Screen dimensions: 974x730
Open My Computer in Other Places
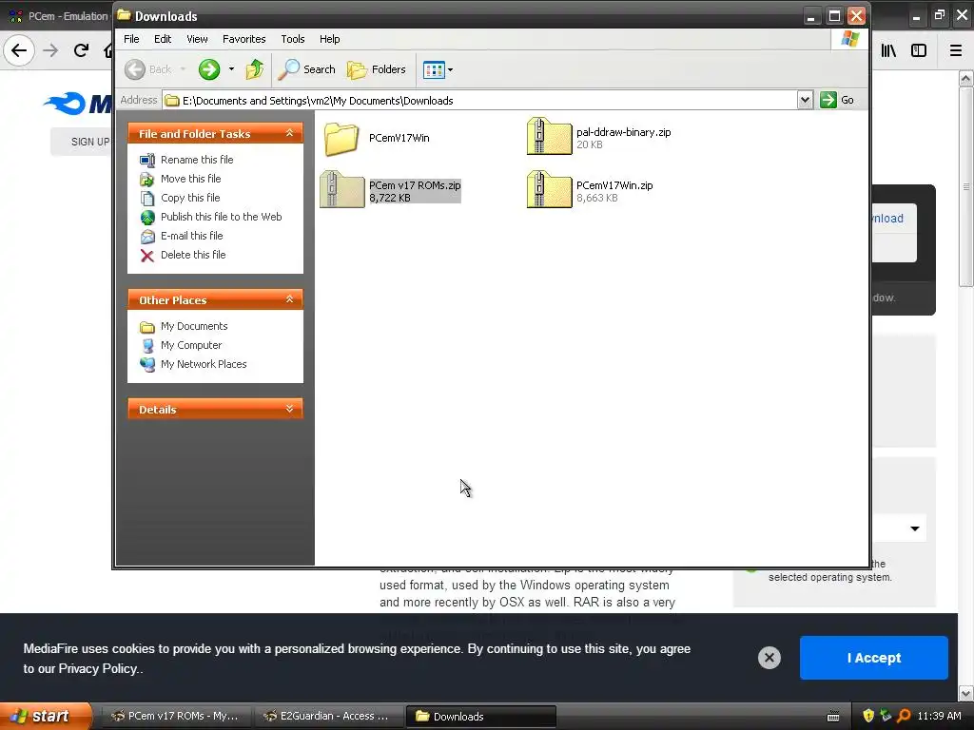point(190,345)
